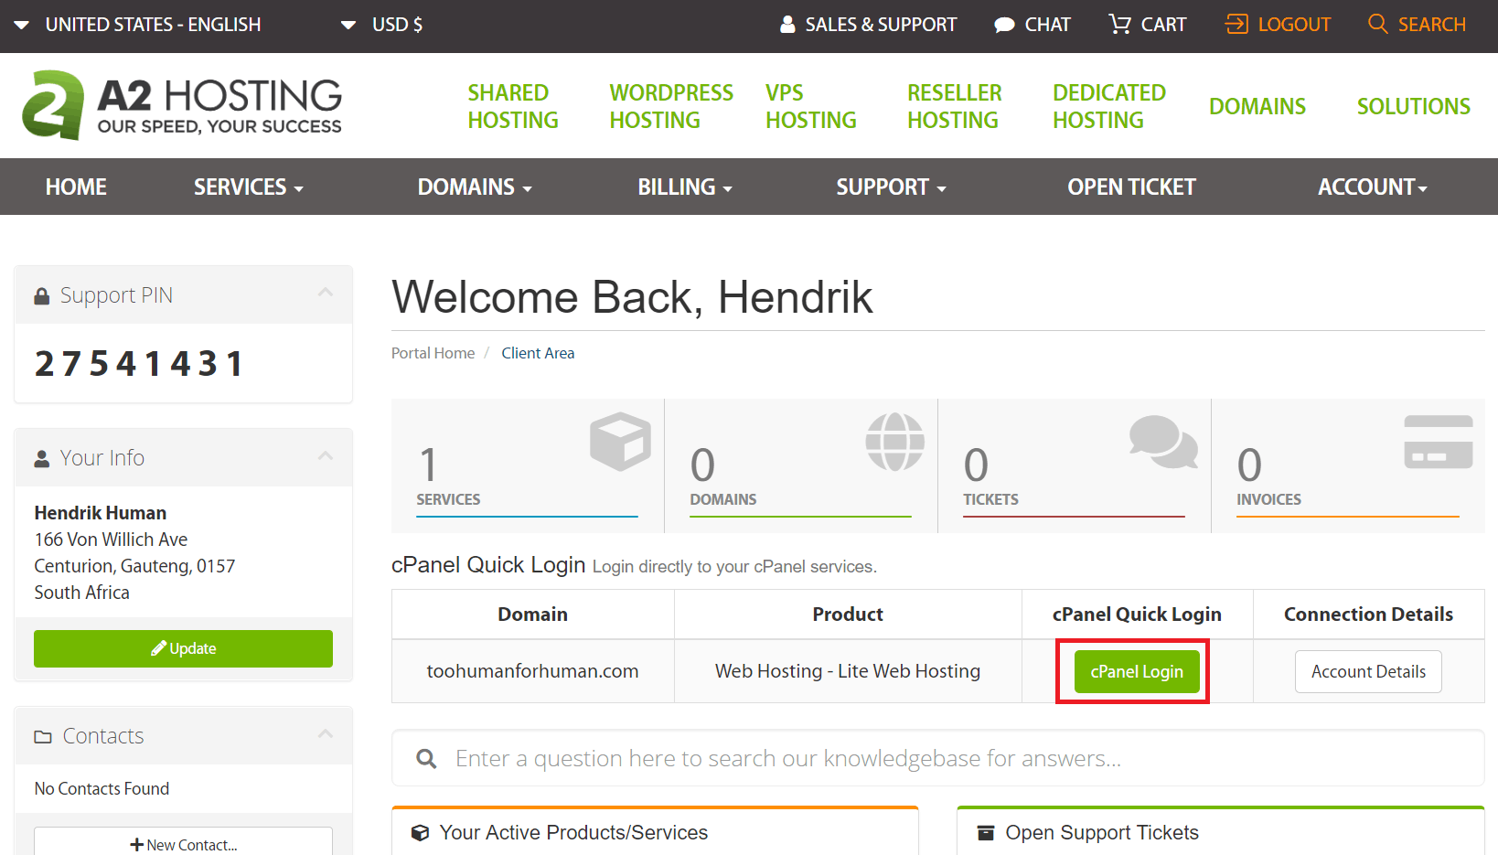
Task: Click the knowledgebase search input field
Action: tap(951, 758)
